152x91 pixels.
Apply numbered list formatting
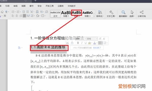pos(18,12)
